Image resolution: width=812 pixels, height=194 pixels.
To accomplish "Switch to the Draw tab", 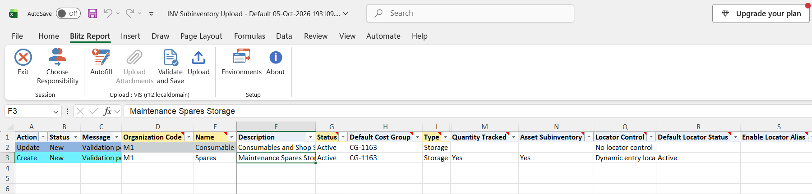I will (x=161, y=36).
